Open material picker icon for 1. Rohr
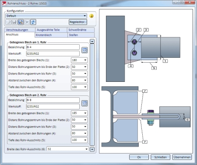 [84, 50]
